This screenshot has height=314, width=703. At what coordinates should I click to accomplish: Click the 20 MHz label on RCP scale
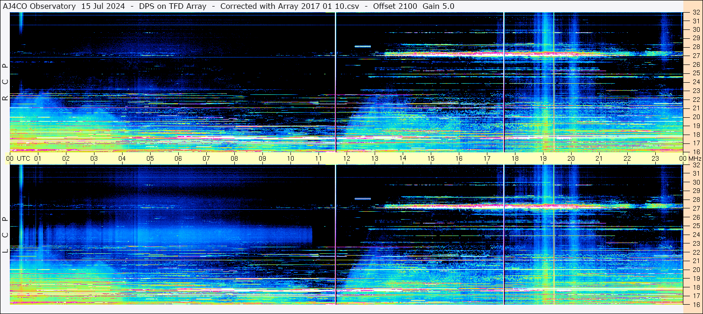click(696, 117)
